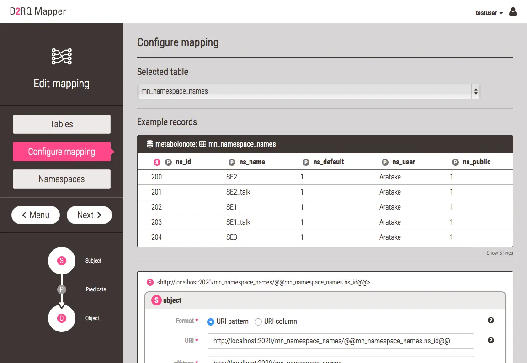527x363 pixels.
Task: Click the P predicate icon on ns_default
Action: [x=306, y=162]
